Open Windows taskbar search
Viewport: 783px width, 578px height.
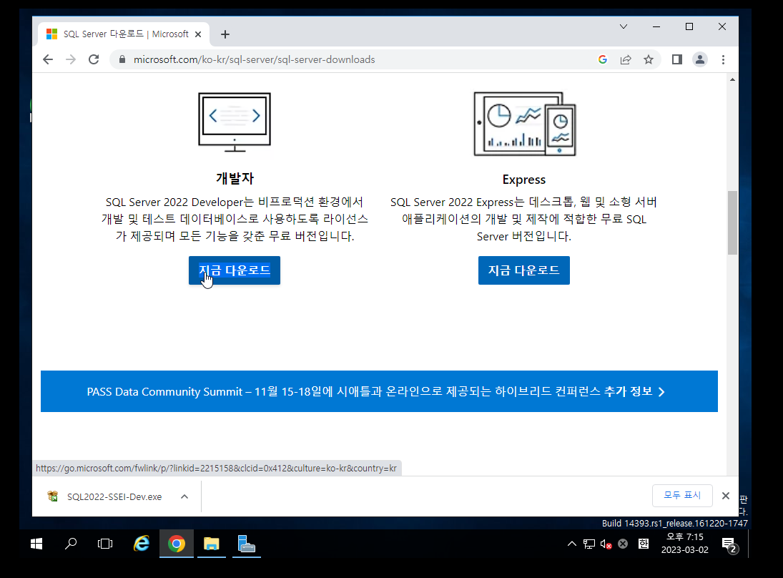coord(71,544)
